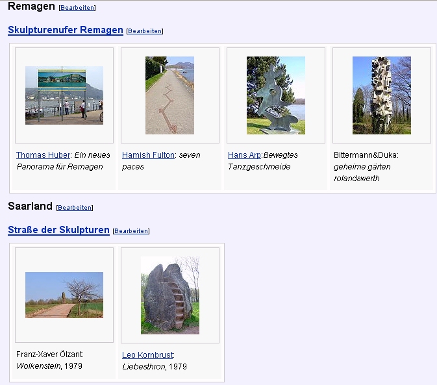Click the Saarland section heading
The height and width of the screenshot is (385, 437).
30,206
